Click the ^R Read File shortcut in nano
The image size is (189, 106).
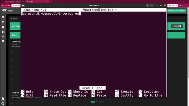55,95
